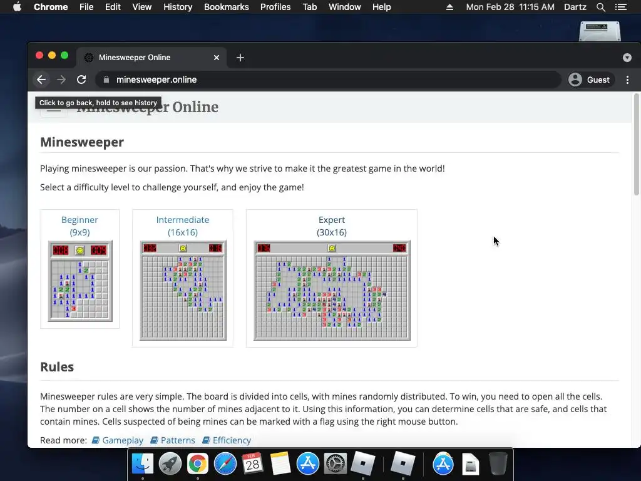This screenshot has width=641, height=481.
Task: Open Finder from the Dock
Action: click(143, 464)
